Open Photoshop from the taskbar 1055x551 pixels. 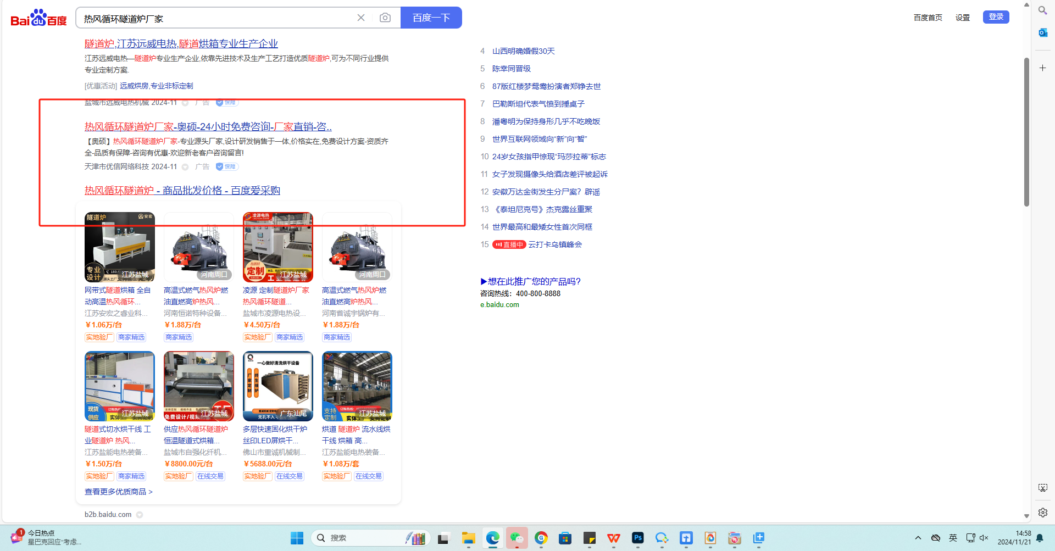(x=638, y=538)
